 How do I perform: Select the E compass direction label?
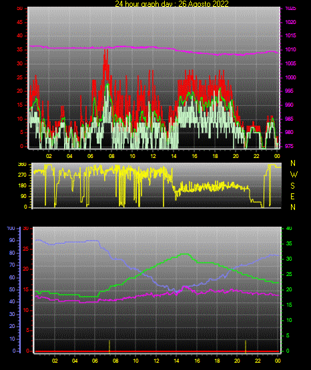click(x=292, y=196)
